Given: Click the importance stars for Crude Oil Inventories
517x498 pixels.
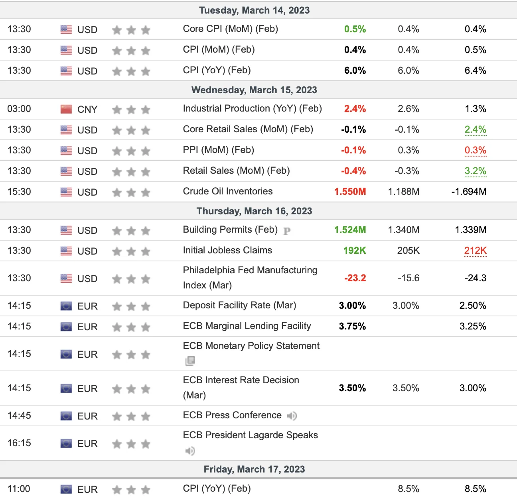Looking at the screenshot, I should coord(131,192).
